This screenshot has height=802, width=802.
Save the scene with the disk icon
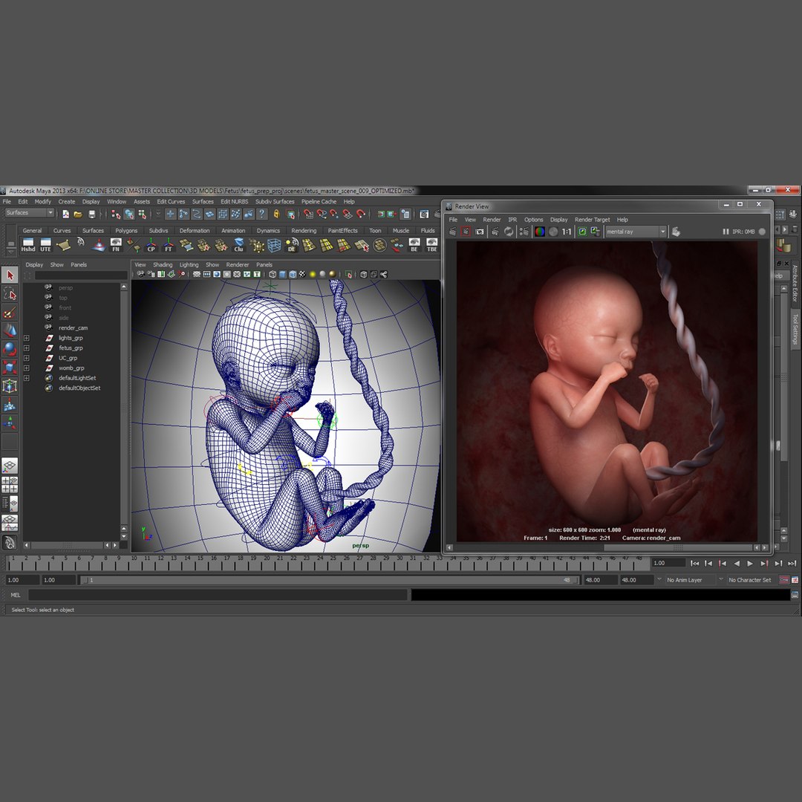point(91,215)
